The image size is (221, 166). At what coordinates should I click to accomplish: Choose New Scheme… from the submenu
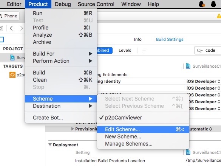coord(143,137)
